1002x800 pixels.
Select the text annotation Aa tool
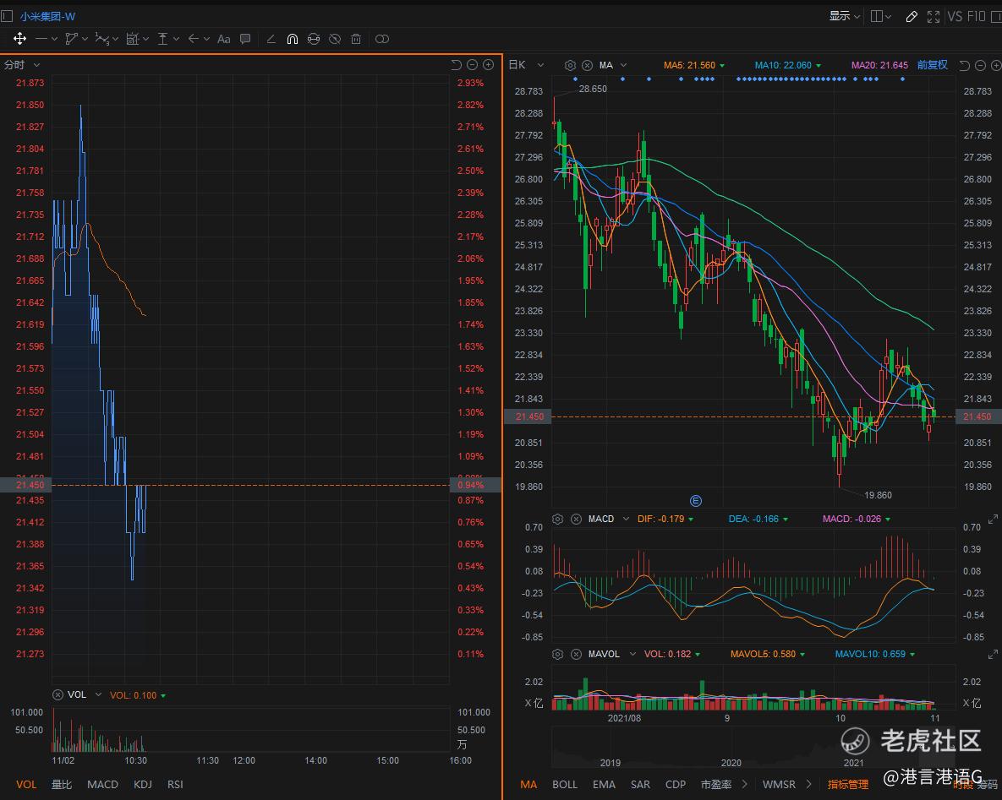click(x=223, y=39)
